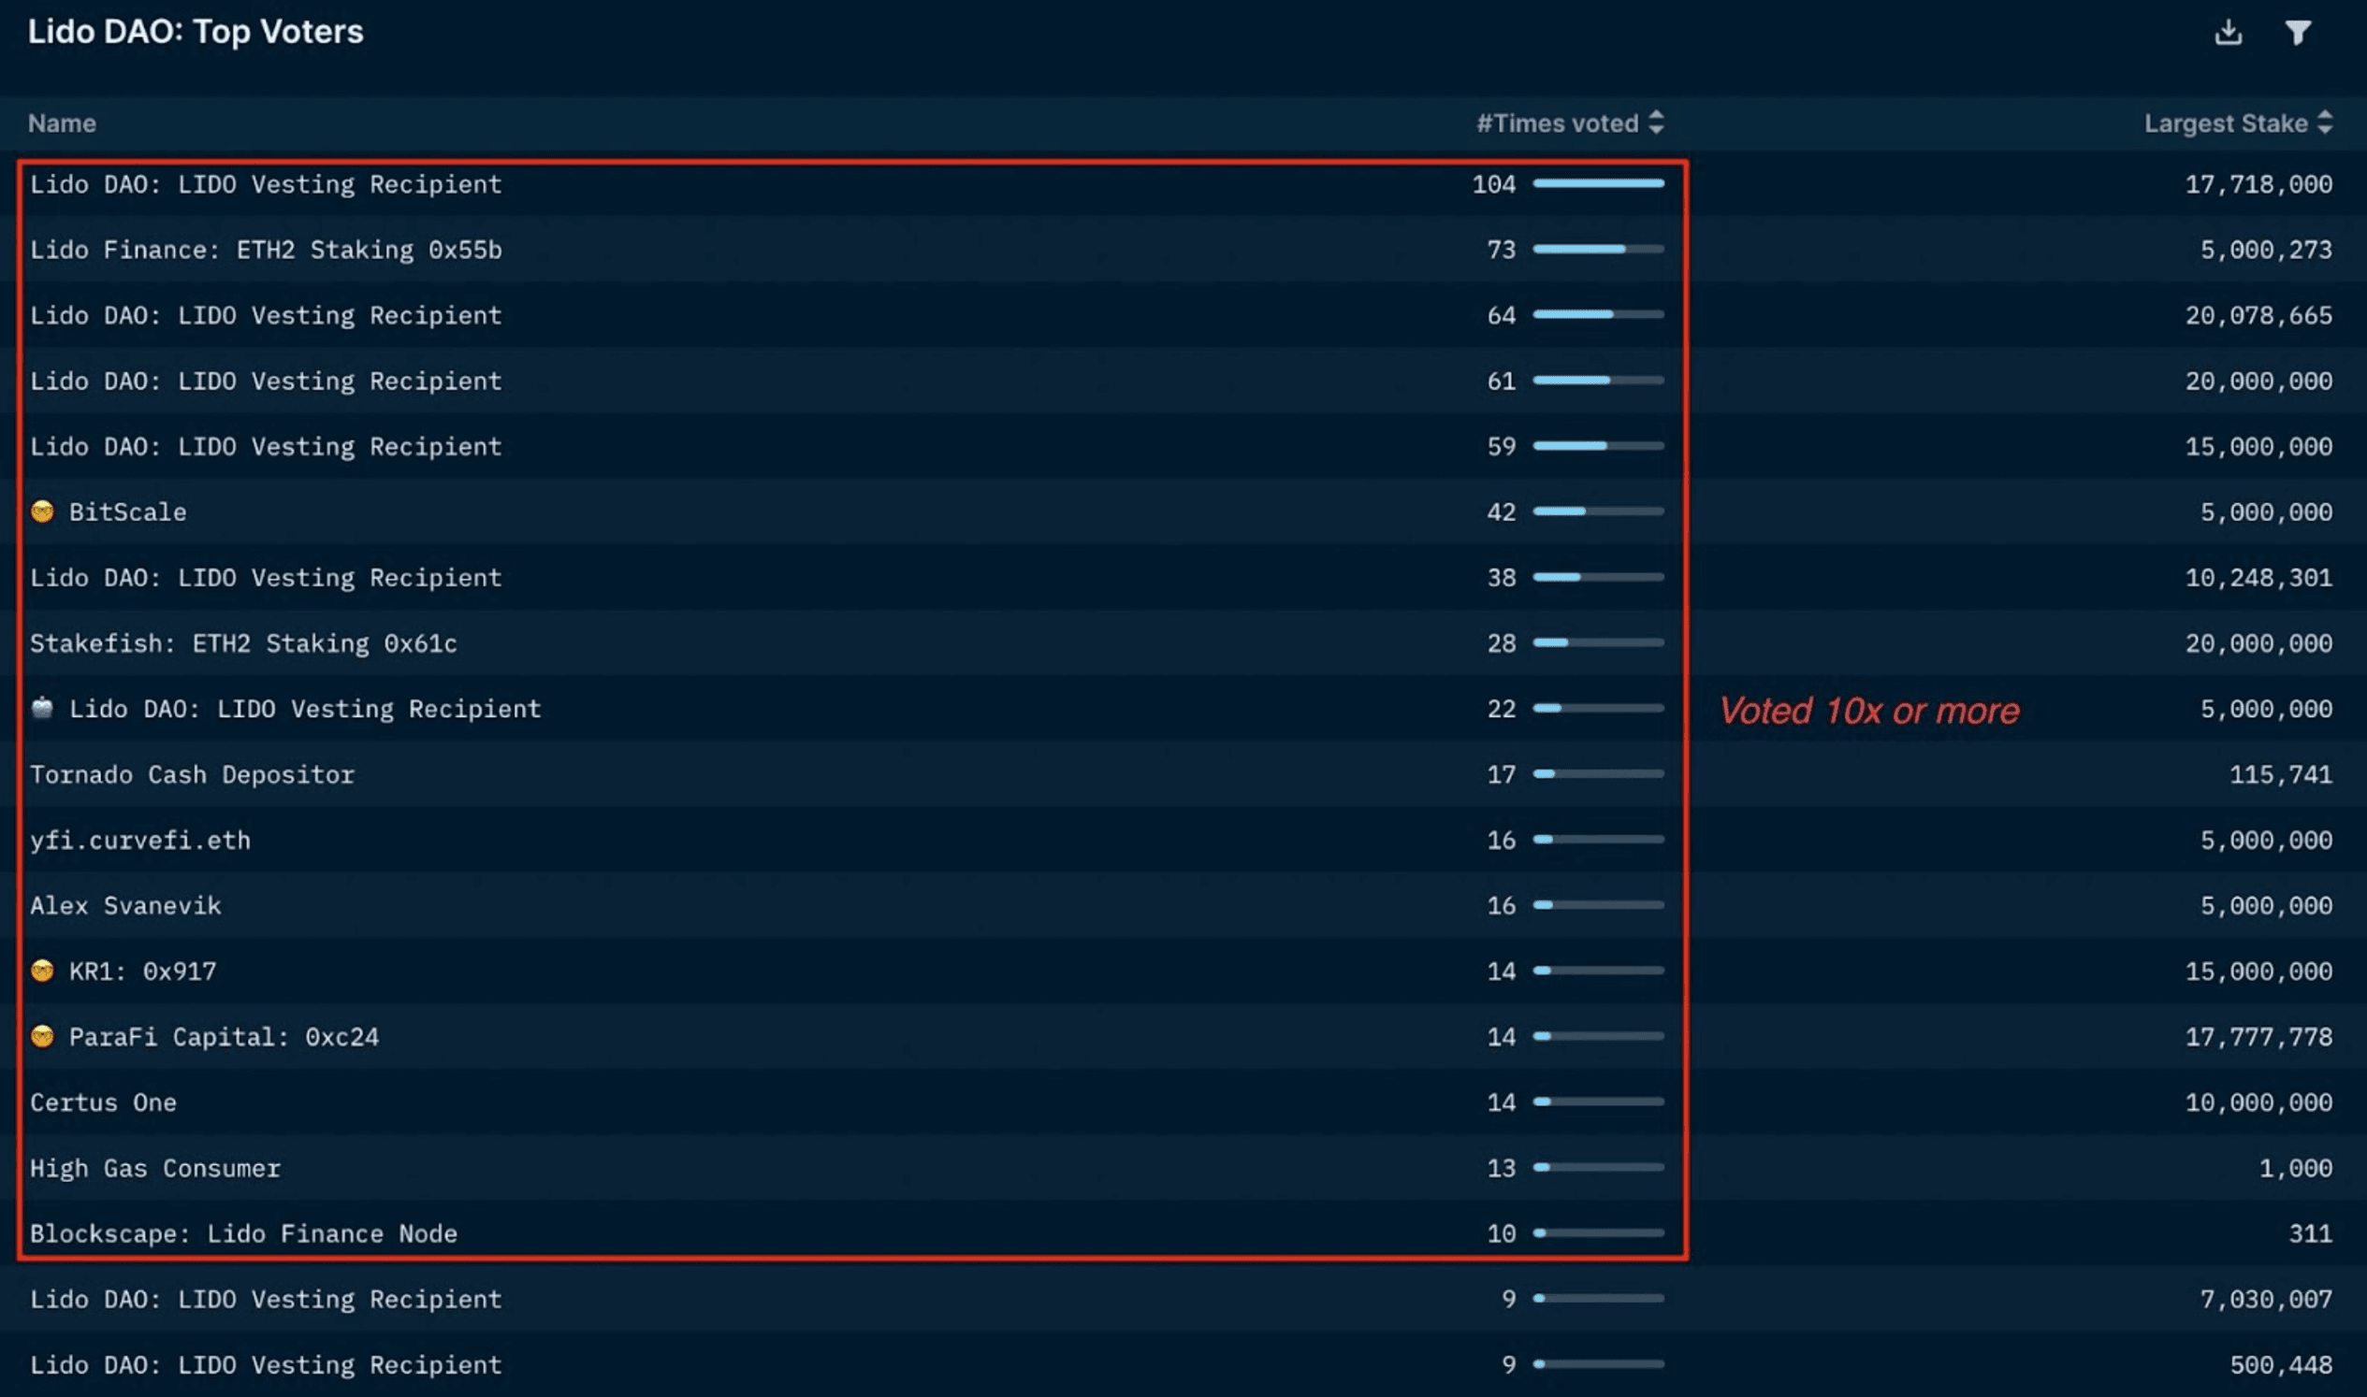Click the KR1: 0x917 emoji icon
The height and width of the screenshot is (1397, 2367).
pos(42,971)
